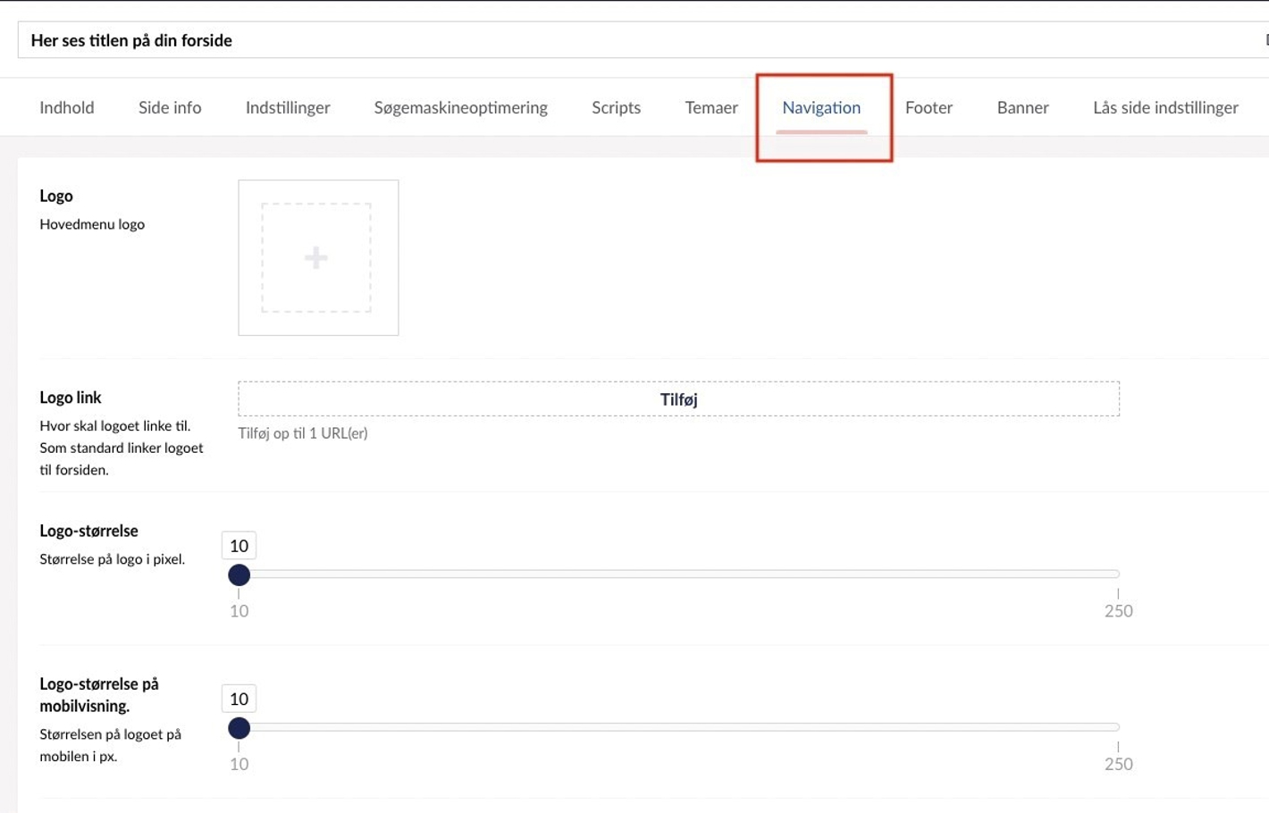Image resolution: width=1269 pixels, height=813 pixels.
Task: Click Tilføj to add logo link
Action: pos(678,399)
